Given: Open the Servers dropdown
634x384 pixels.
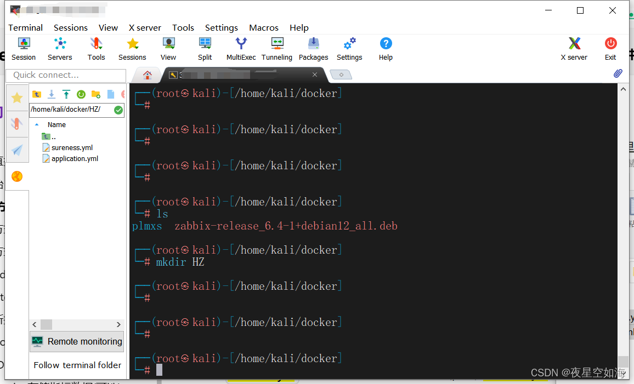Looking at the screenshot, I should [x=59, y=49].
